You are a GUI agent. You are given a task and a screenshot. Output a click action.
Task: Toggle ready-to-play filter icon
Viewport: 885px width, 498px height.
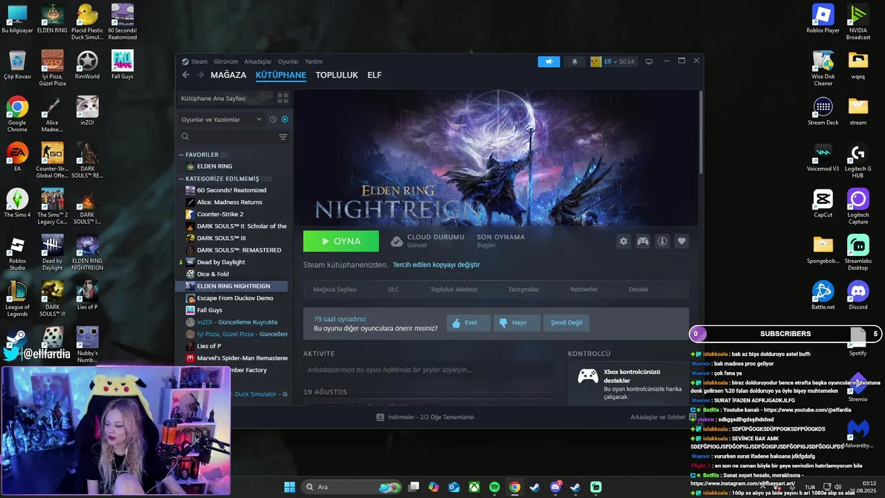(284, 119)
